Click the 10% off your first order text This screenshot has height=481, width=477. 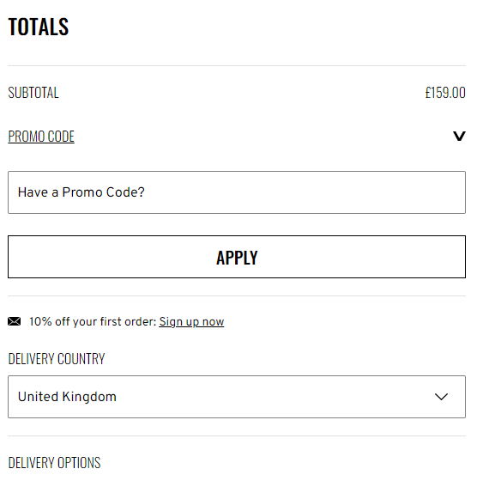(x=93, y=322)
